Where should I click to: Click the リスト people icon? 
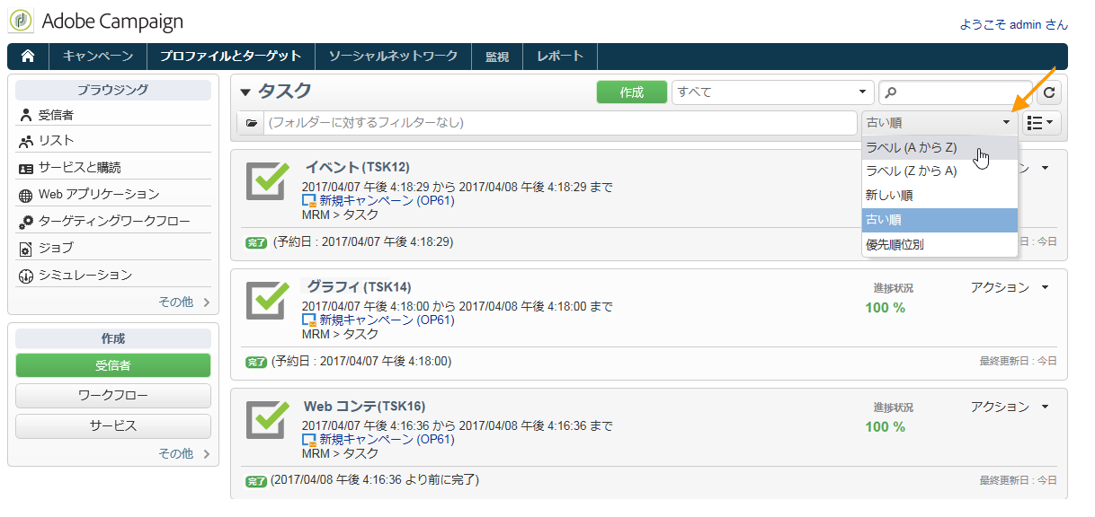coord(25,141)
